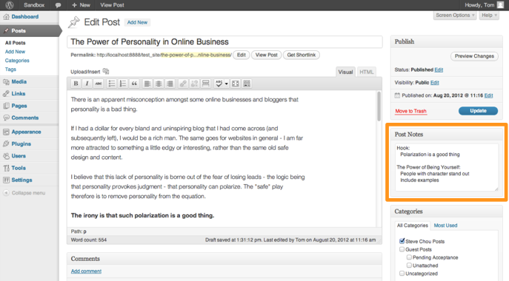This screenshot has width=509, height=281.
Task: Toggle bold formatting in editor toolbar
Action: point(76,84)
